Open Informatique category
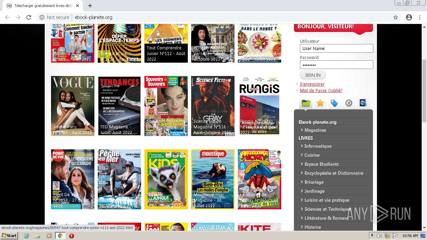 coord(318,146)
